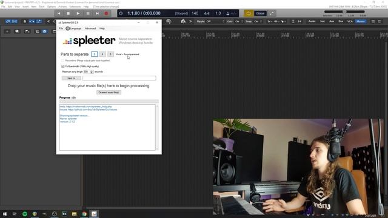This screenshot has height=218, width=388.
Task: Open the Spleeter help URL link
Action: [x=89, y=107]
